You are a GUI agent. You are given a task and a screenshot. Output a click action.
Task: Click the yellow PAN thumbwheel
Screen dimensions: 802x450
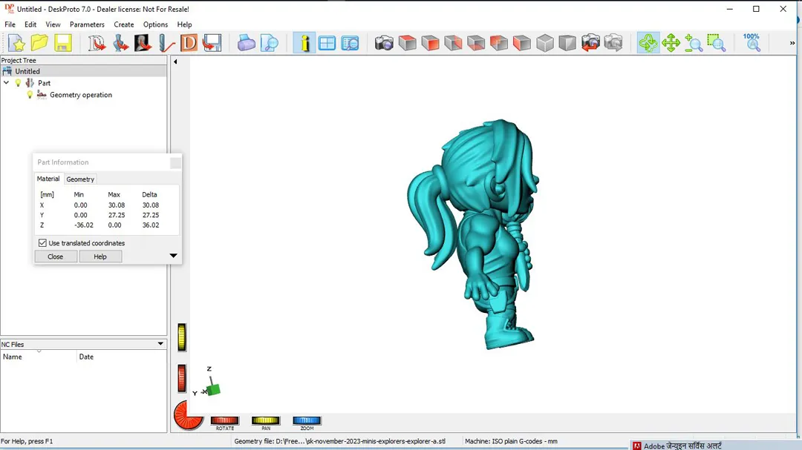pyautogui.click(x=265, y=420)
